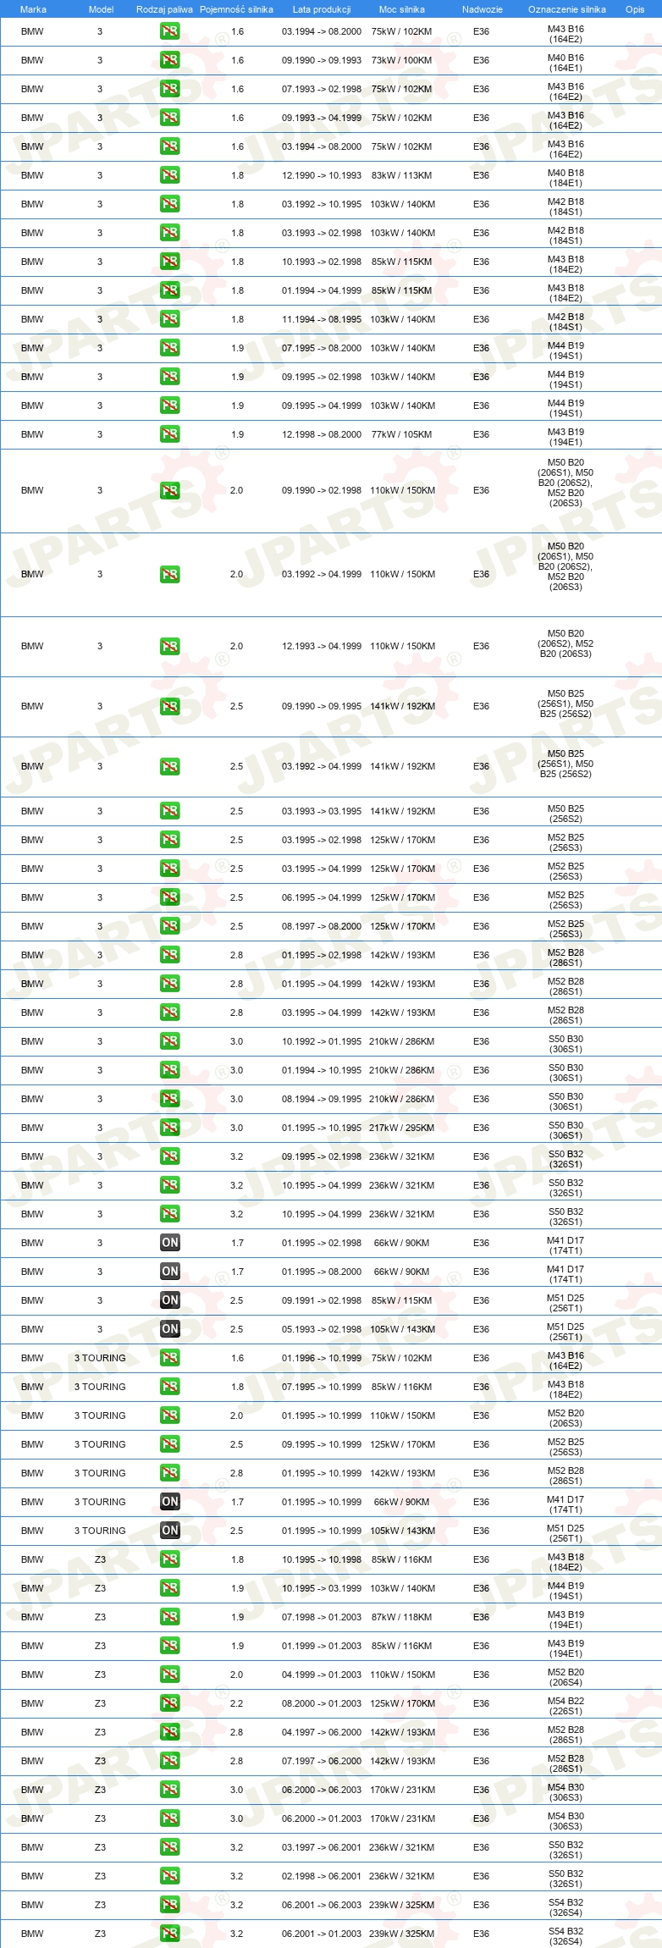Viewport: 662px width, 1948px height.
Task: Select the 87kW / 118KM power cell
Action: pyautogui.click(x=401, y=1617)
